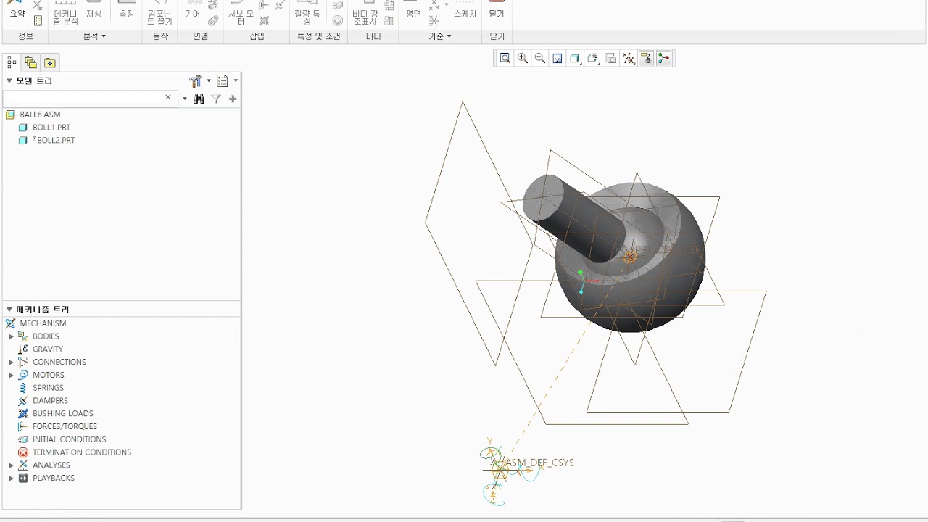Expand the CONNECTIONS node
This screenshot has height=522, width=928.
point(11,362)
